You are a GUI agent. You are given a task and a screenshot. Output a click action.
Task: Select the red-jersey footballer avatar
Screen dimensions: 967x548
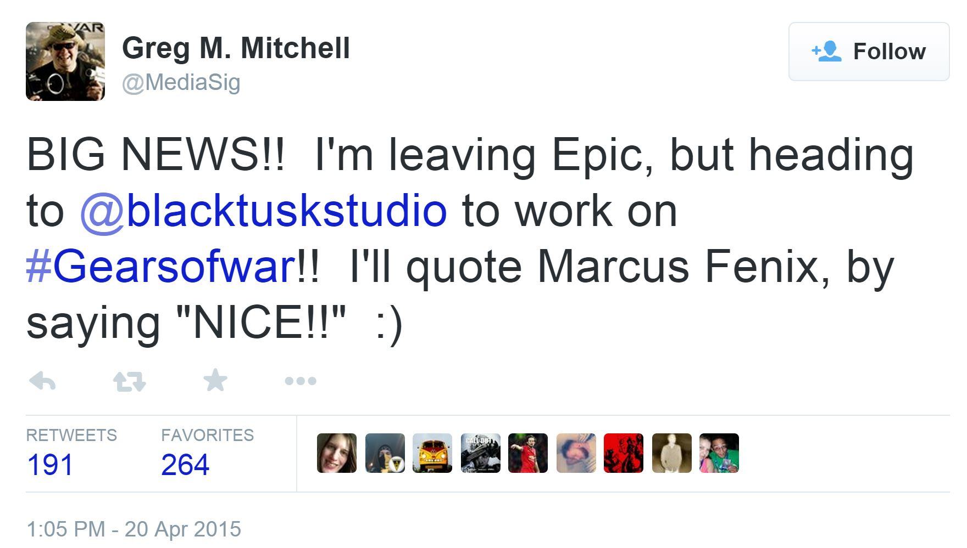(x=528, y=453)
